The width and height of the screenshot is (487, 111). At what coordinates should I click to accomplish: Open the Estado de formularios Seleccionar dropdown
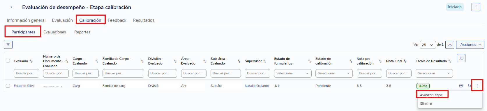pyautogui.click(x=293, y=73)
